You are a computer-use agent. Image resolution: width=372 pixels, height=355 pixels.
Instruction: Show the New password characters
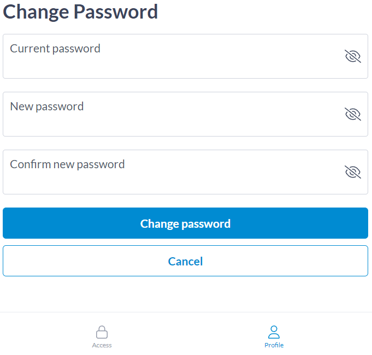[x=353, y=114]
